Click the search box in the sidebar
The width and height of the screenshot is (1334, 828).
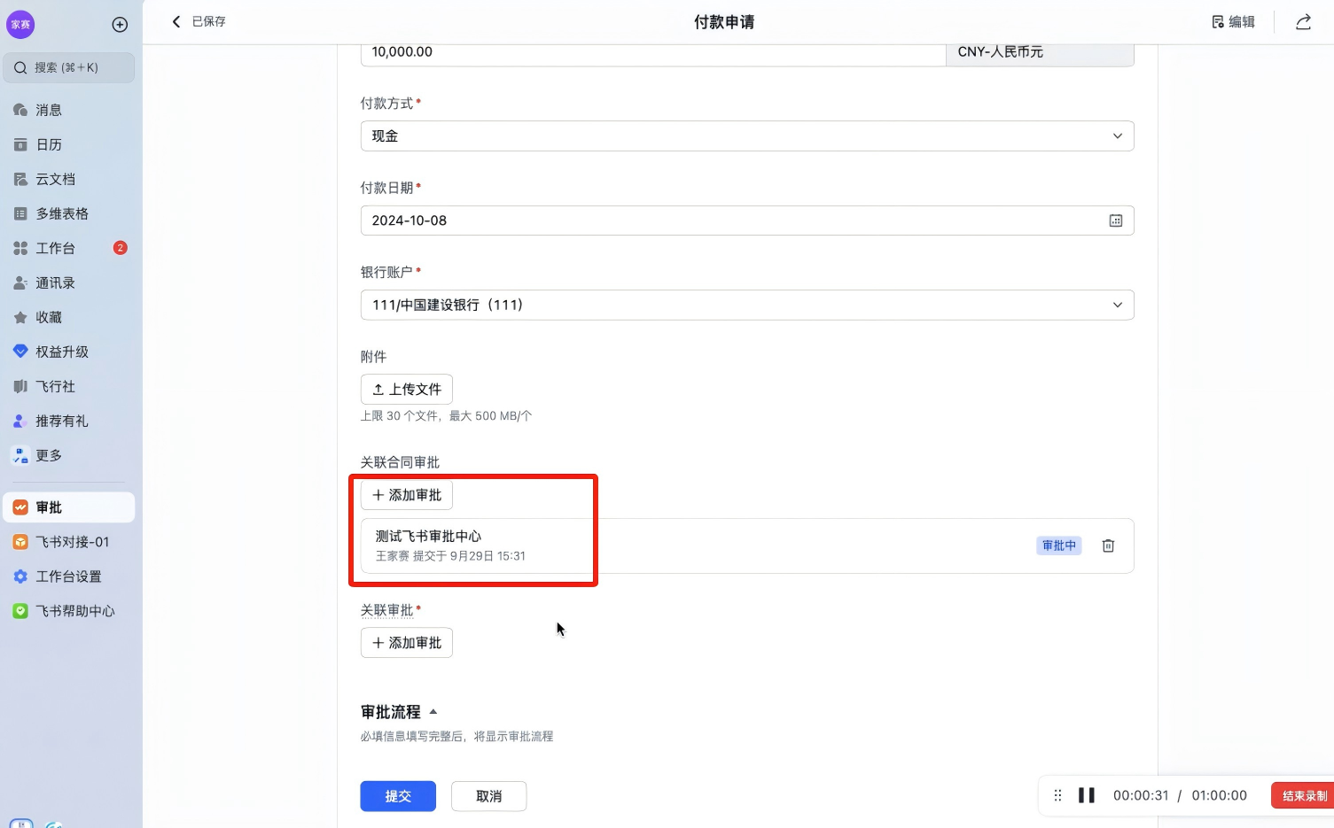point(69,67)
